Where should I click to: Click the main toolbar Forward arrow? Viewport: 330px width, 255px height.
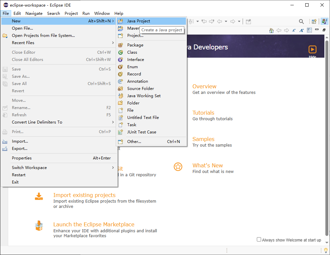(x=232, y=21)
